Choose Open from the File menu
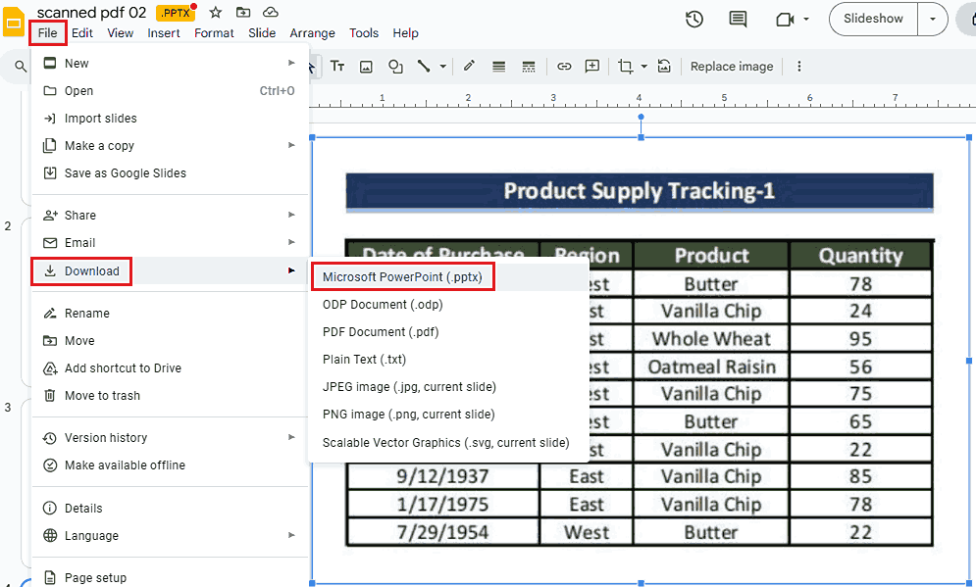The image size is (976, 587). click(170, 91)
